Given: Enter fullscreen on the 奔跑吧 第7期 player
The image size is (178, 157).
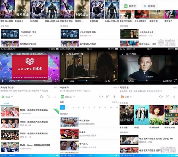Looking at the screenshot, I should 57,81.
